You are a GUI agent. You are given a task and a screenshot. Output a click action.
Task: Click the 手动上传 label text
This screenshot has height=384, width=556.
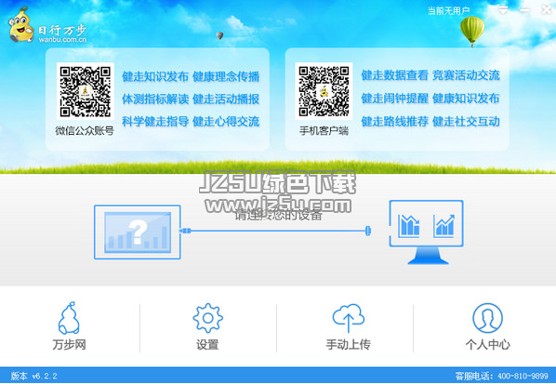coord(349,344)
